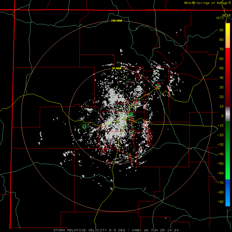Click the '100 NMI' range ring label
232x232 pixels.
click(117, 21)
